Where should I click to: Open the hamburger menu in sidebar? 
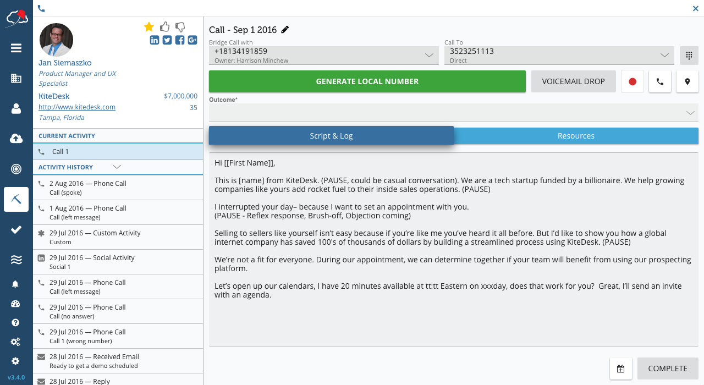tap(16, 48)
